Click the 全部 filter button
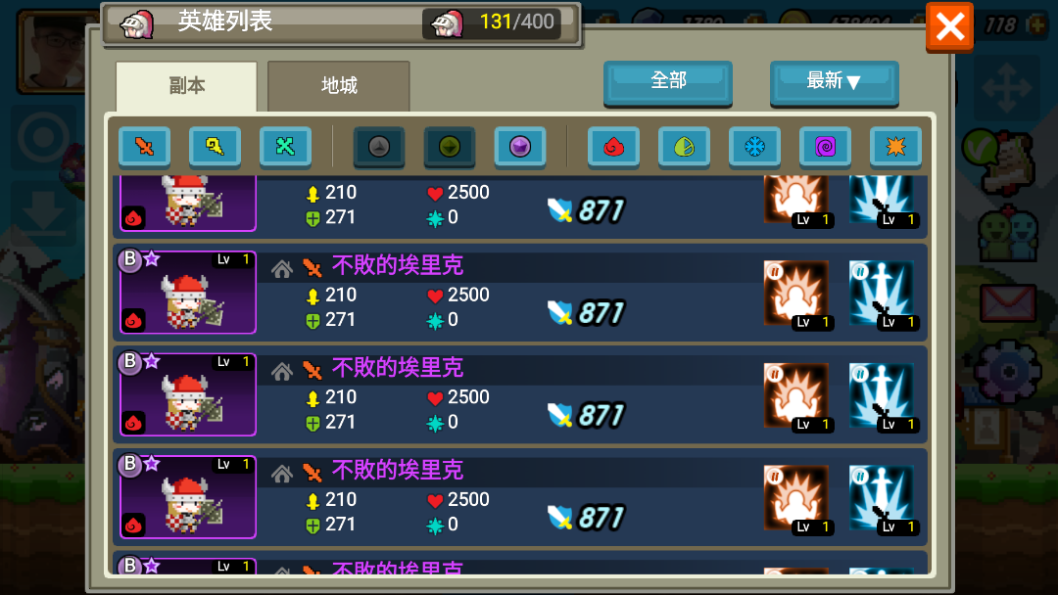 pyautogui.click(x=668, y=83)
